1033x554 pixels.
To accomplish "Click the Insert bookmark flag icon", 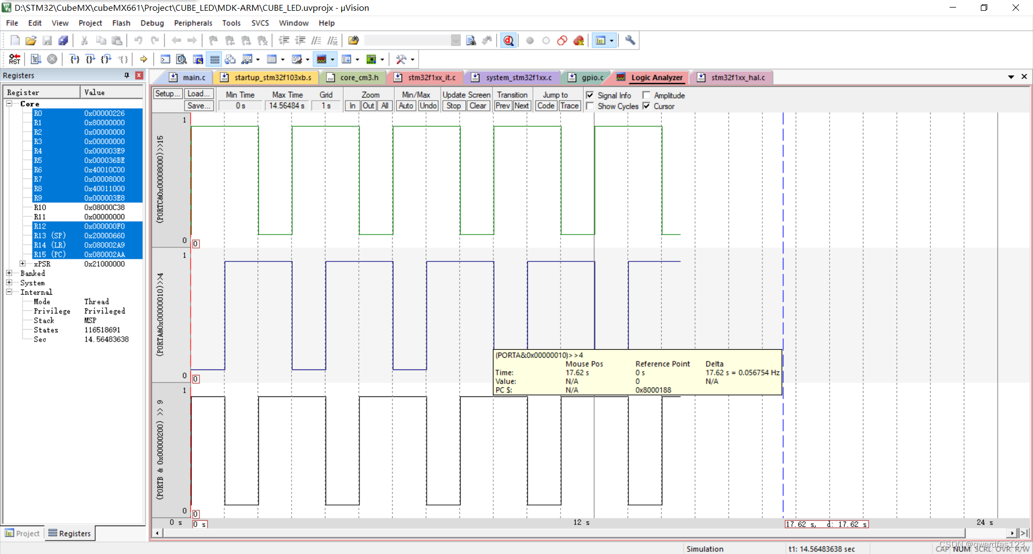I will pos(214,40).
